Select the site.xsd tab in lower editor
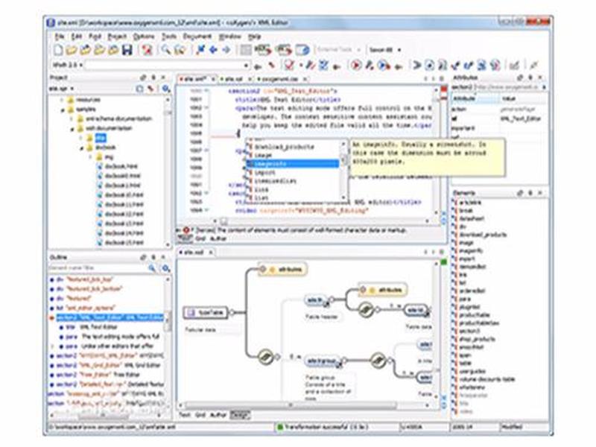The image size is (596, 447). pos(194,252)
